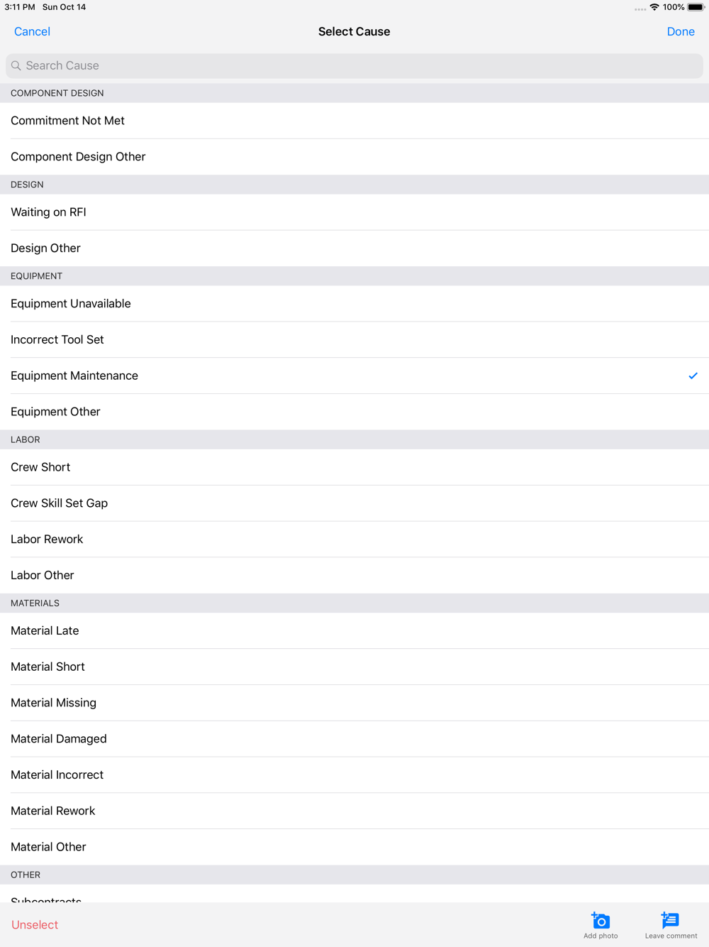
Task: Focus the Search Cause field
Action: click(354, 66)
